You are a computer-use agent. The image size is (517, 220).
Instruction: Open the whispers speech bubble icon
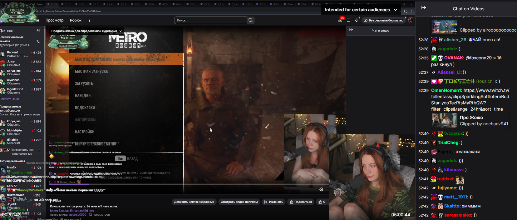pyautogui.click(x=348, y=20)
